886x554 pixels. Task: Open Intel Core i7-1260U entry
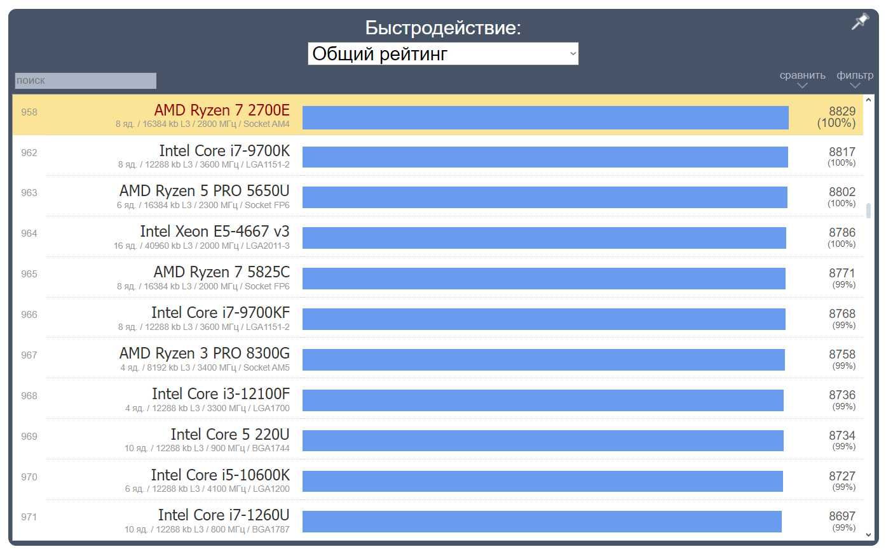tap(224, 515)
